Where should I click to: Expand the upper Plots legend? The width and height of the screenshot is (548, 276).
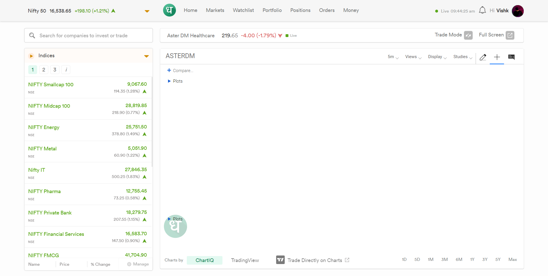tap(175, 81)
